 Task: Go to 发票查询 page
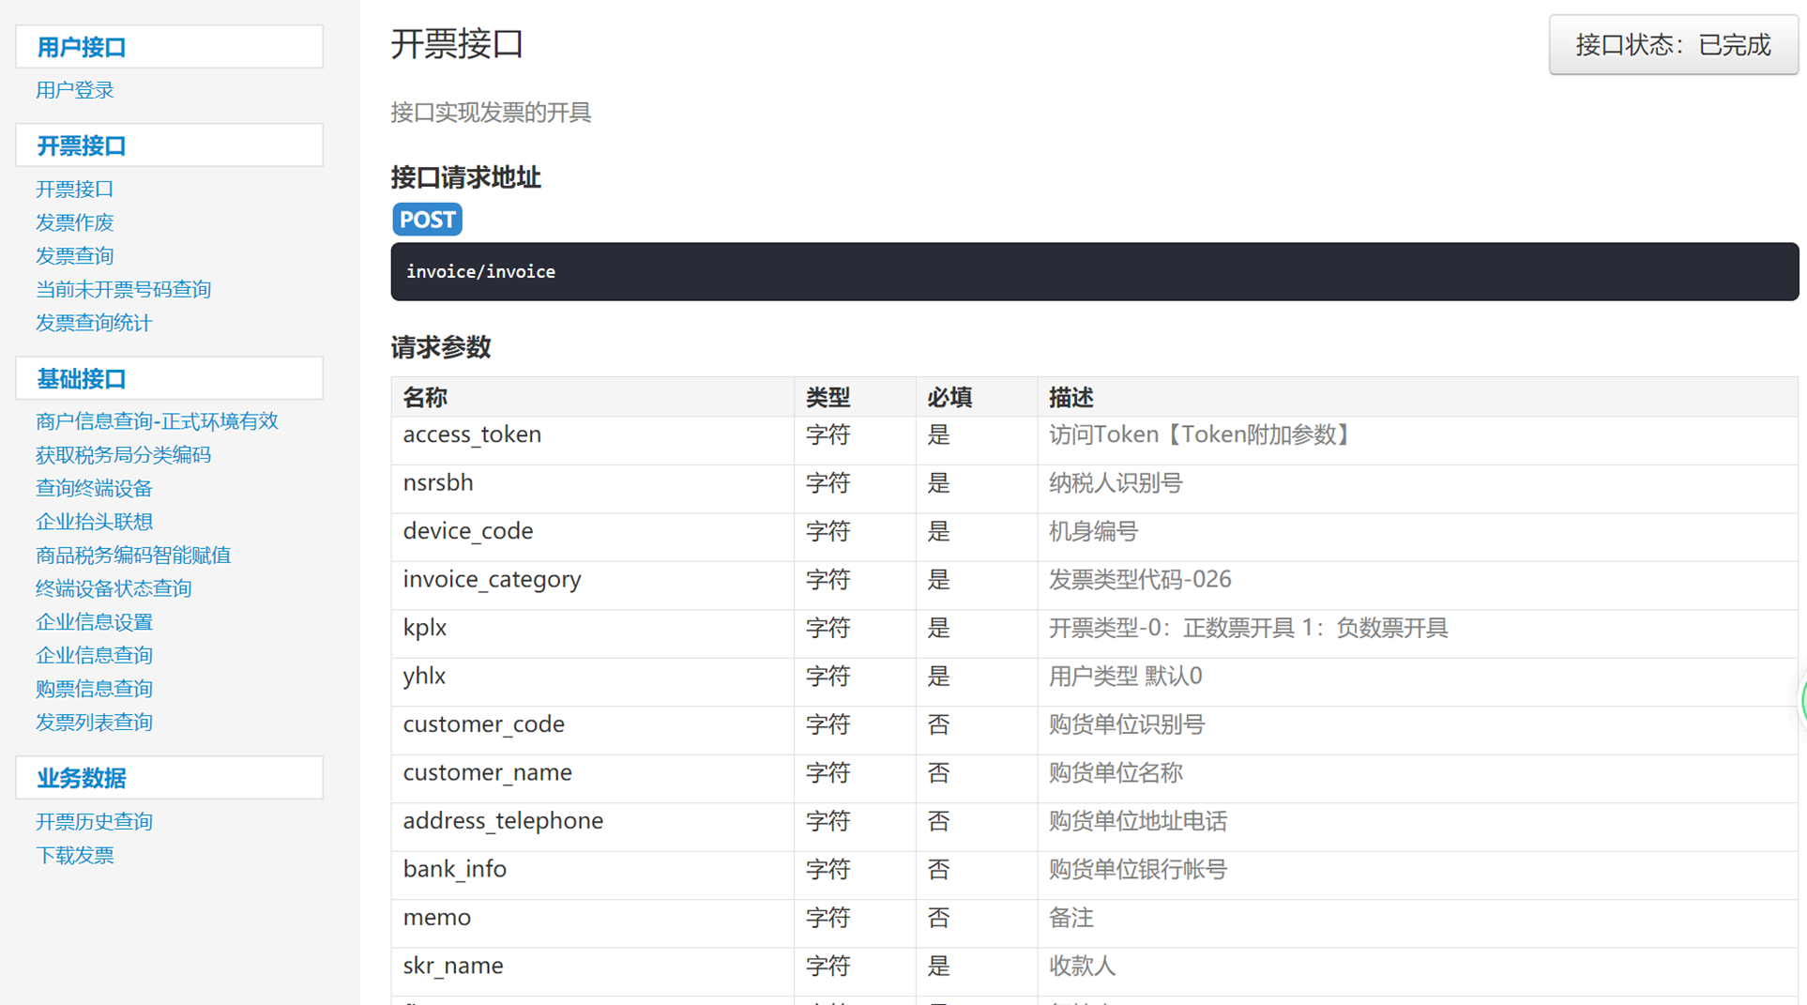click(75, 255)
